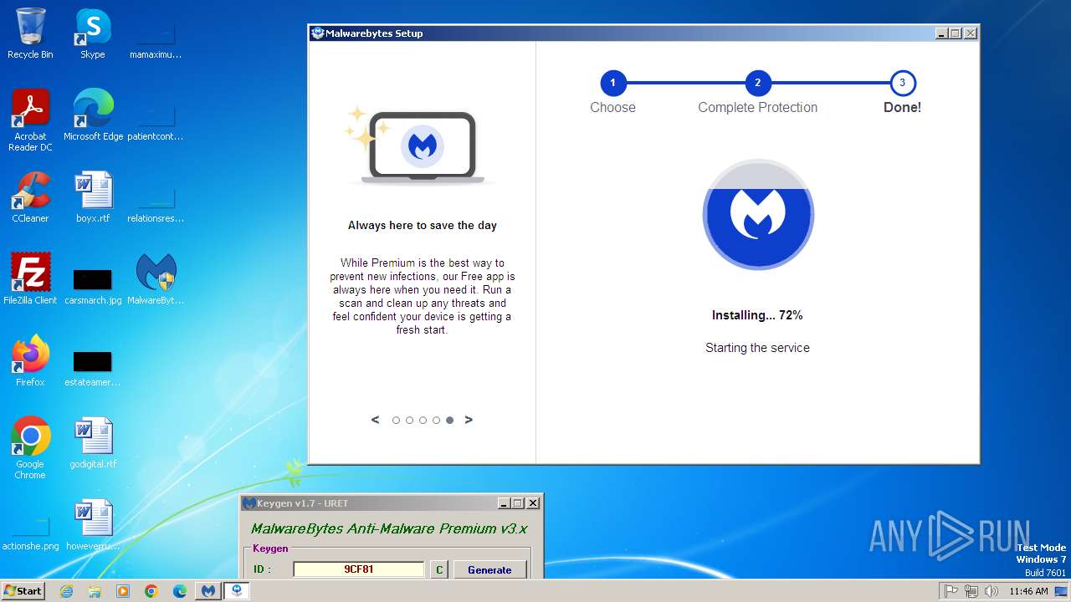
Task: Open Microsoft Edge desktop shortcut
Action: click(x=93, y=115)
